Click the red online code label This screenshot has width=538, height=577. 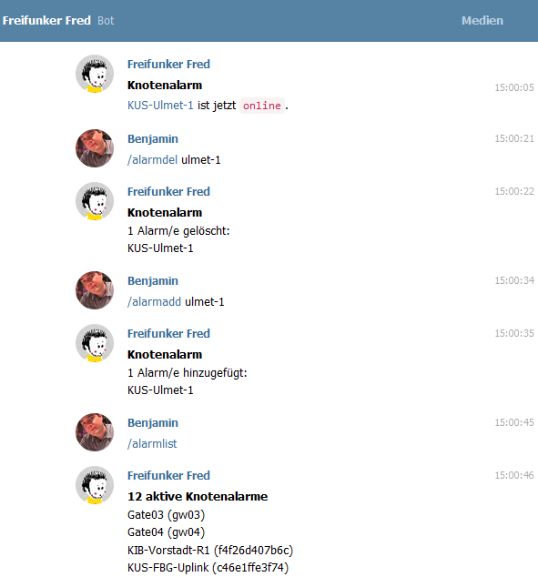(262, 106)
